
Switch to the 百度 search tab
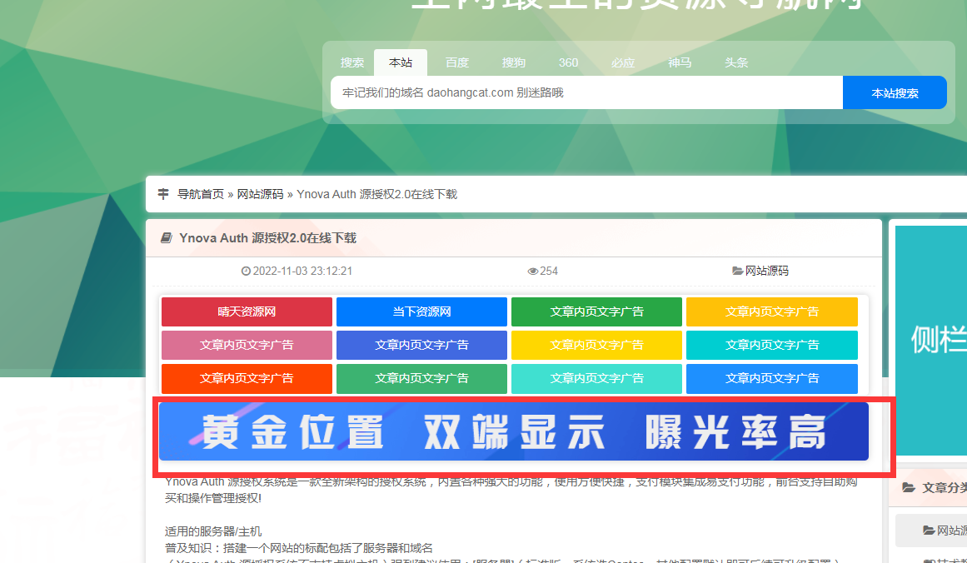(456, 62)
